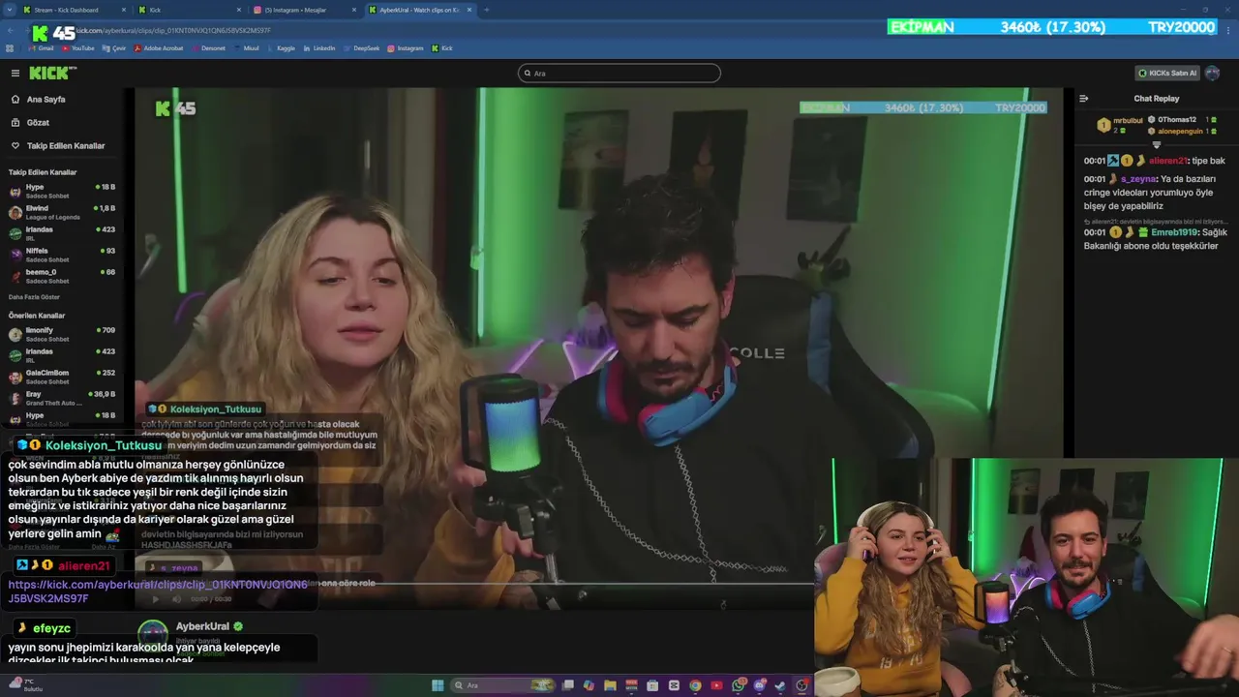Open Niffels channel in sidebar

pyautogui.click(x=62, y=255)
